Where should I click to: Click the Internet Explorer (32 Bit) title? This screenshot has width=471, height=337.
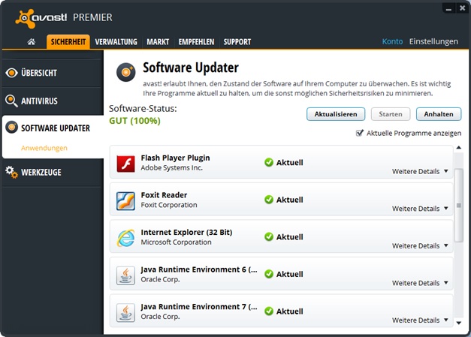point(186,232)
